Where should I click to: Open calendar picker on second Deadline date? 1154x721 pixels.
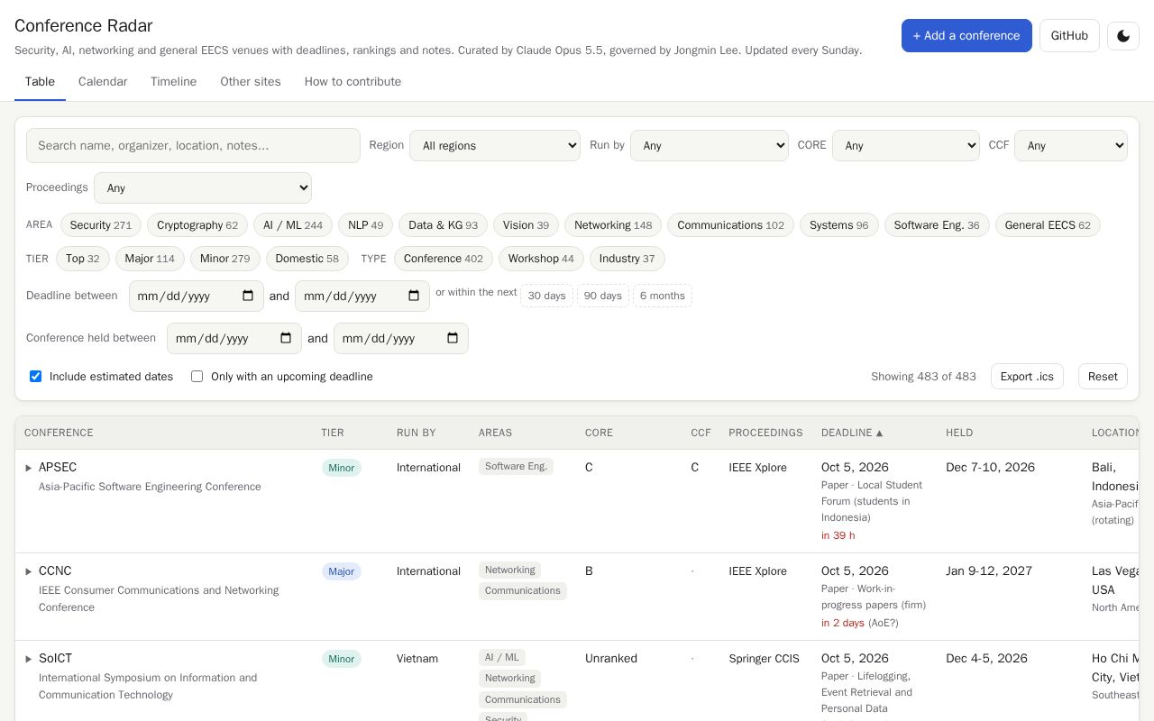(x=414, y=296)
